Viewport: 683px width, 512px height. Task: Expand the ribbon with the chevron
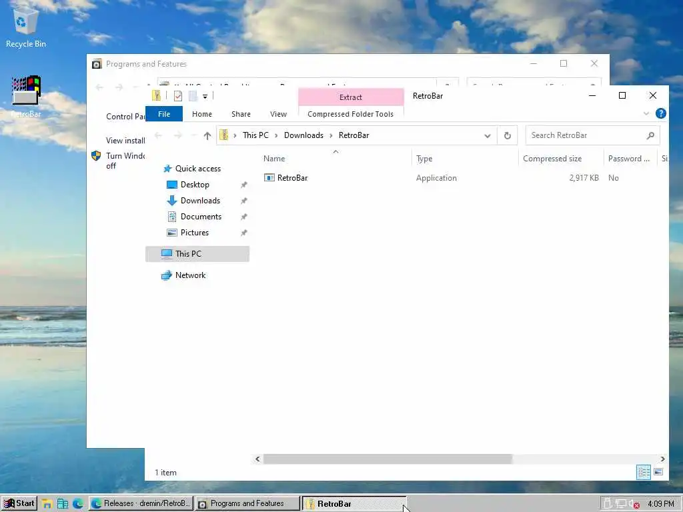click(x=646, y=113)
